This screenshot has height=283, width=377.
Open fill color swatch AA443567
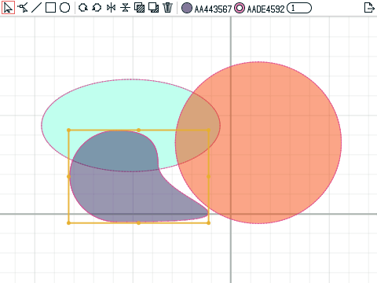coord(187,9)
